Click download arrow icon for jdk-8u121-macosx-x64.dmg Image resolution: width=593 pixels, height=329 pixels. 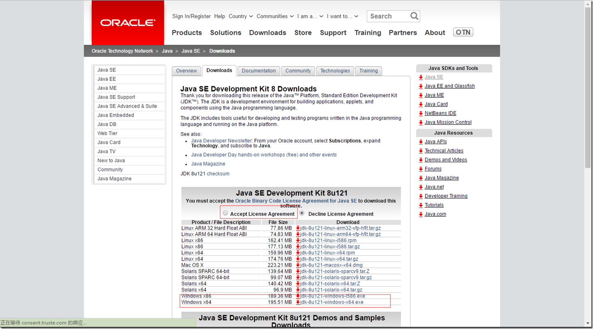tap(298, 265)
